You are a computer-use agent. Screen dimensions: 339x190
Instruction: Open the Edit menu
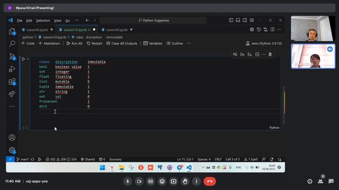coord(29,21)
